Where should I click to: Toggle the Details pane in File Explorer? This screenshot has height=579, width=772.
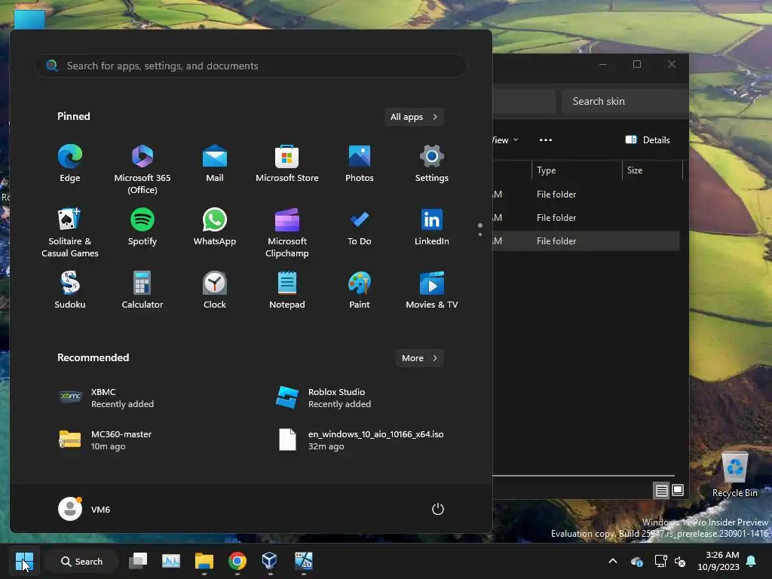click(x=648, y=139)
